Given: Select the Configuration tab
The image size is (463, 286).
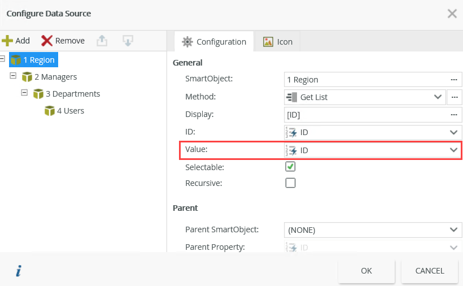Looking at the screenshot, I should [214, 42].
